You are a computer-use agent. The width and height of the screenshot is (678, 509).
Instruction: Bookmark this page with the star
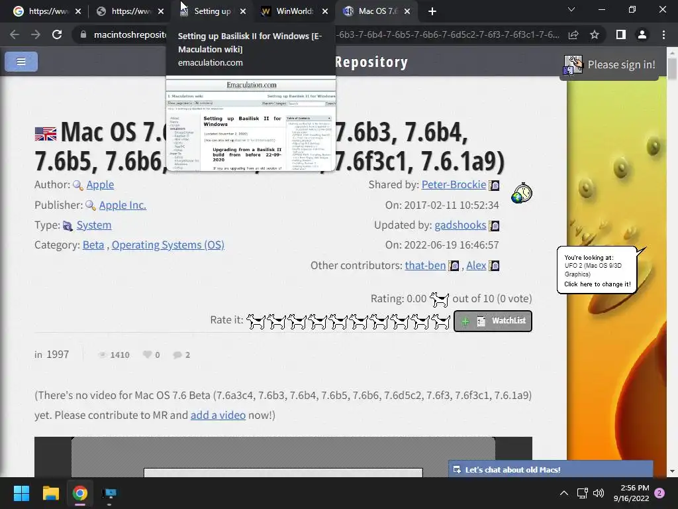pyautogui.click(x=595, y=34)
